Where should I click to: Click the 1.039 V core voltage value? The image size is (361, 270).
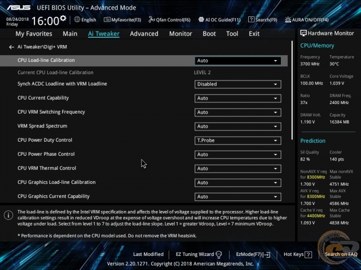point(337,83)
